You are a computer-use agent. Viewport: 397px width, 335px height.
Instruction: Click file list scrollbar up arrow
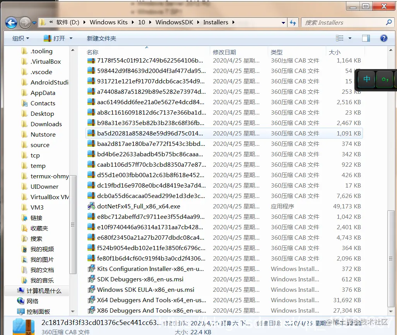click(x=391, y=50)
